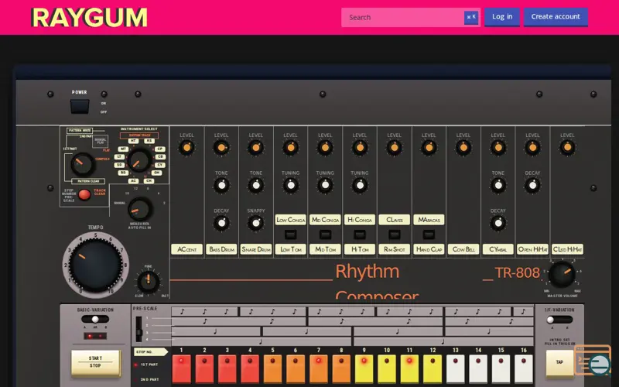Click the Cymbal DECAY knob
Image resolution: width=619 pixels, height=387 pixels.
[498, 223]
